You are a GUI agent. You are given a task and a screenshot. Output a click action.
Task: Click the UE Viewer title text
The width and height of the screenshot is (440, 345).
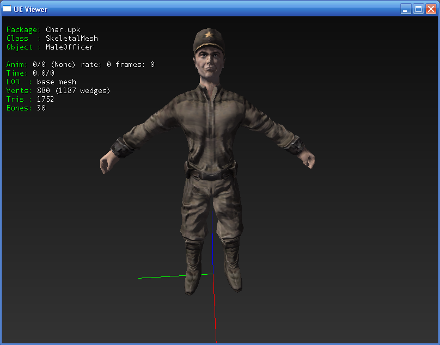[30, 9]
